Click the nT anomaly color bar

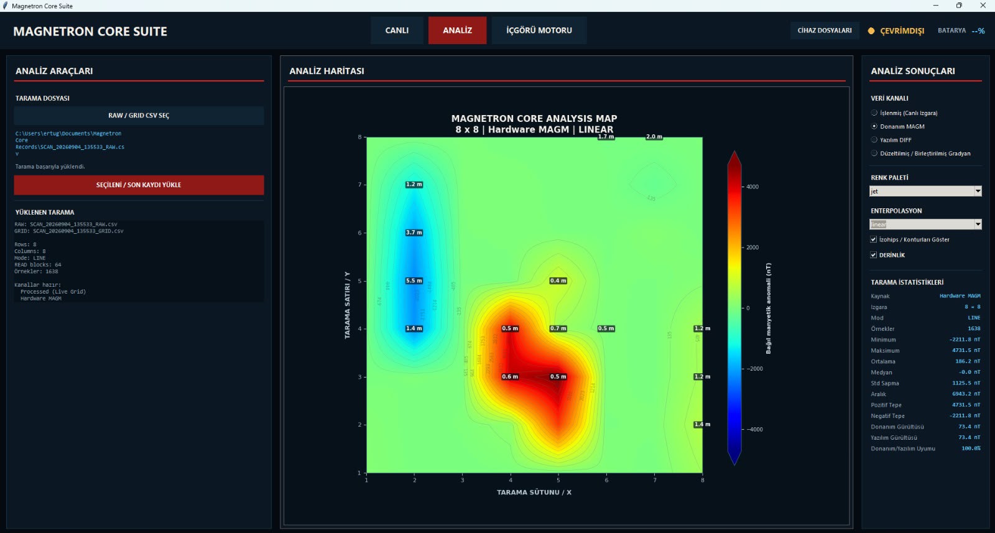point(734,308)
